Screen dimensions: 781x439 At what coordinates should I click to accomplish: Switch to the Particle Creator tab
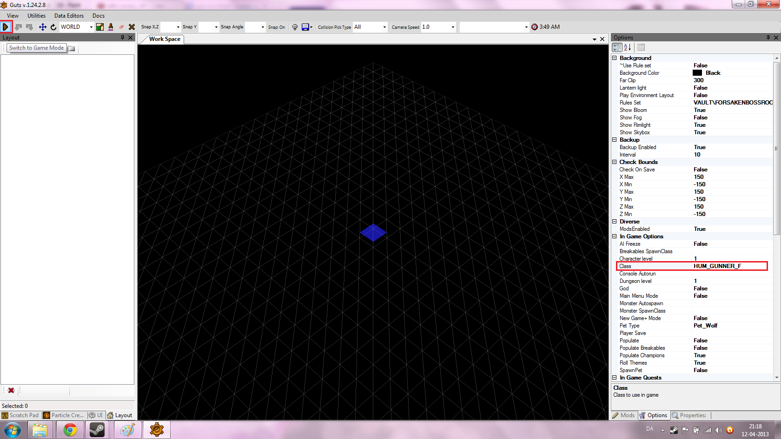[64, 415]
